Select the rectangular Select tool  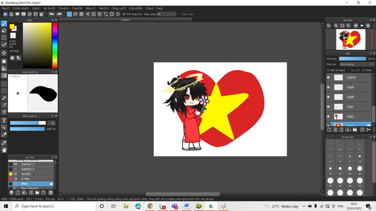4,84
